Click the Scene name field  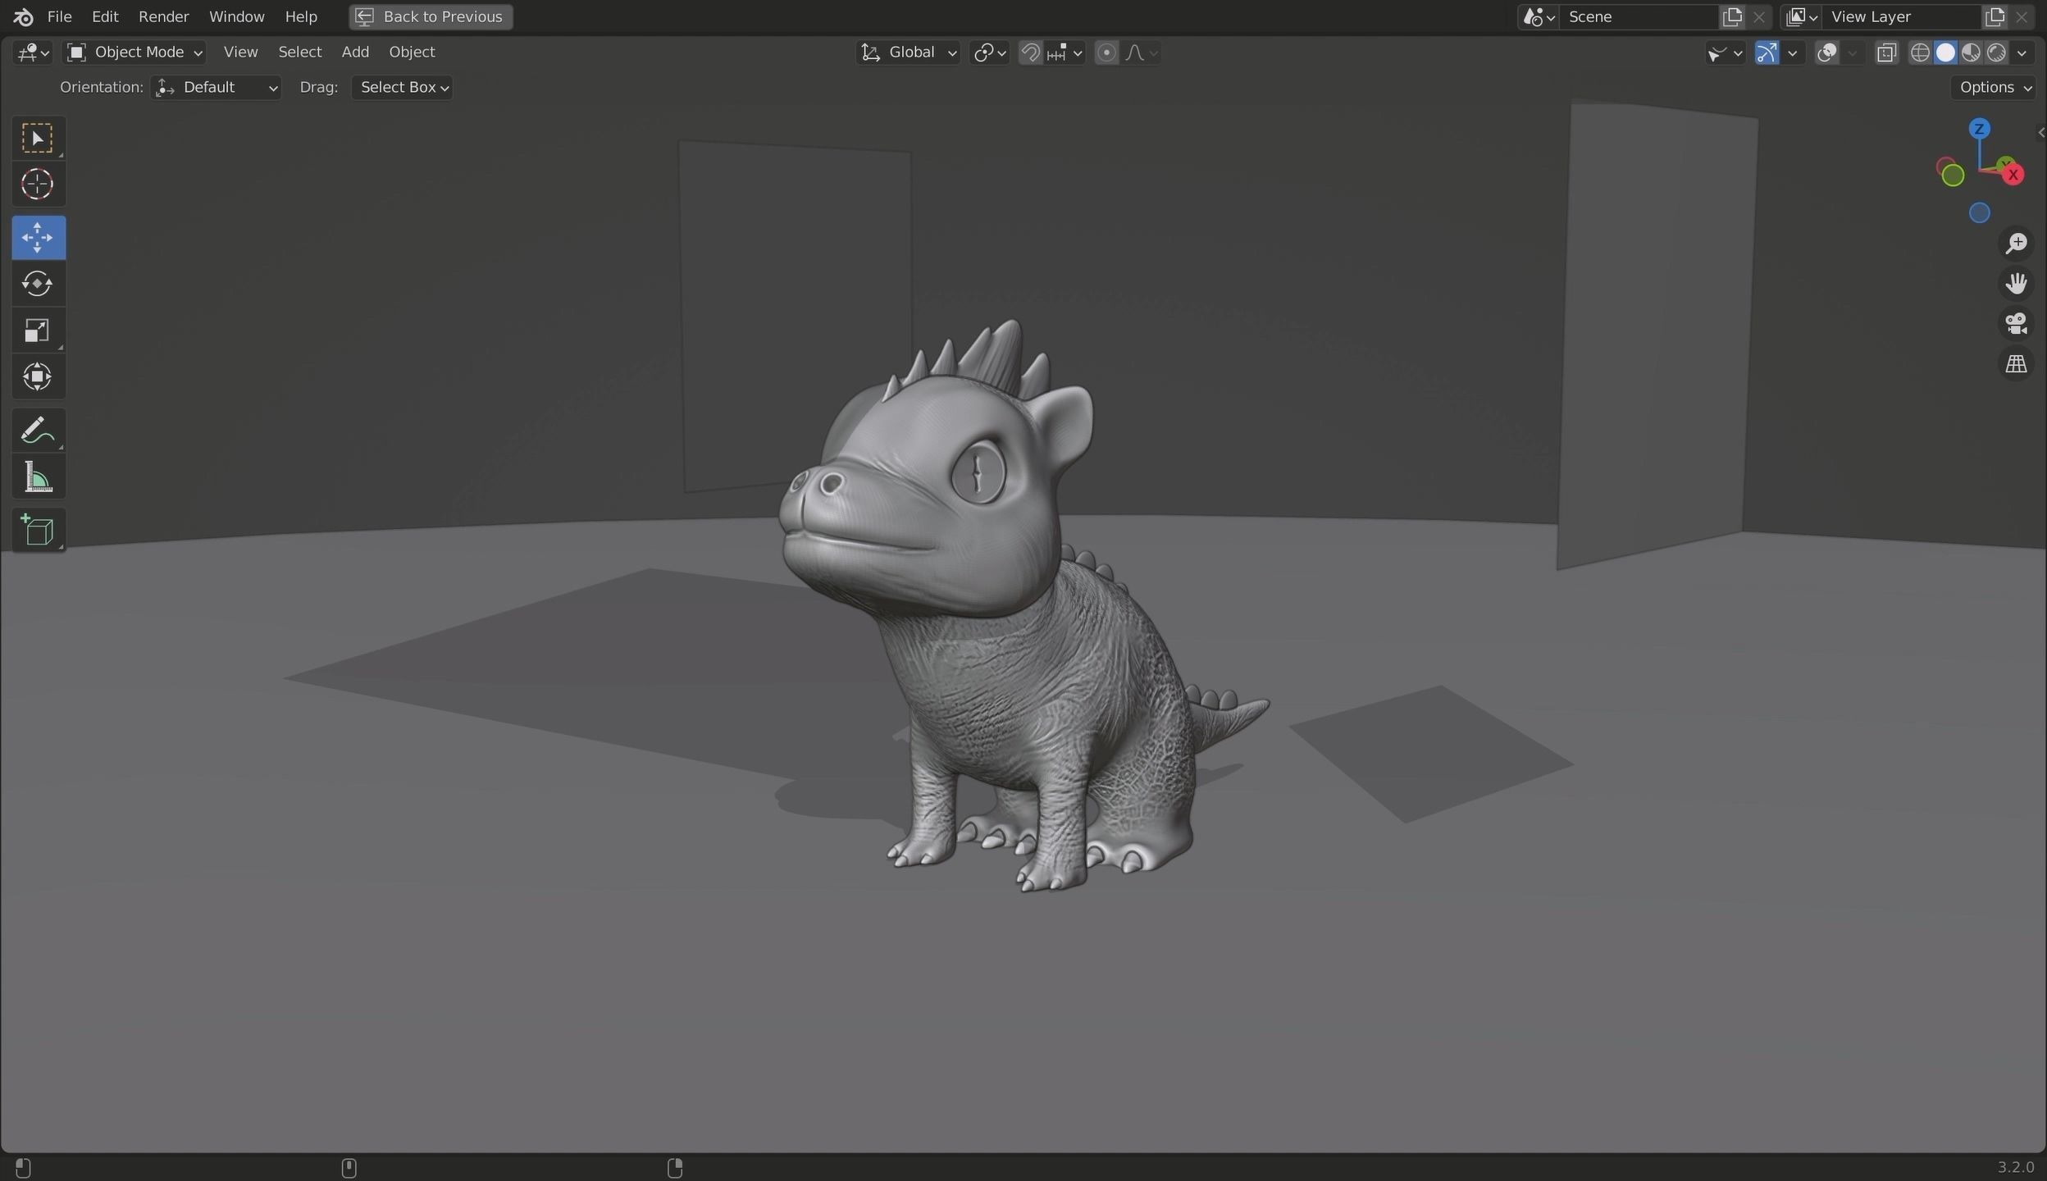point(1639,16)
